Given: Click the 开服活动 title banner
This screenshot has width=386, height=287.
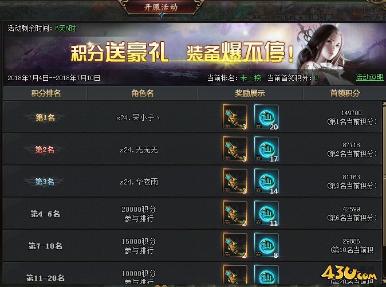Looking at the screenshot, I should (161, 7).
